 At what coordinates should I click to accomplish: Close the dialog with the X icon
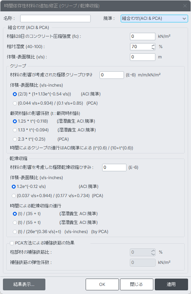point(185,6)
